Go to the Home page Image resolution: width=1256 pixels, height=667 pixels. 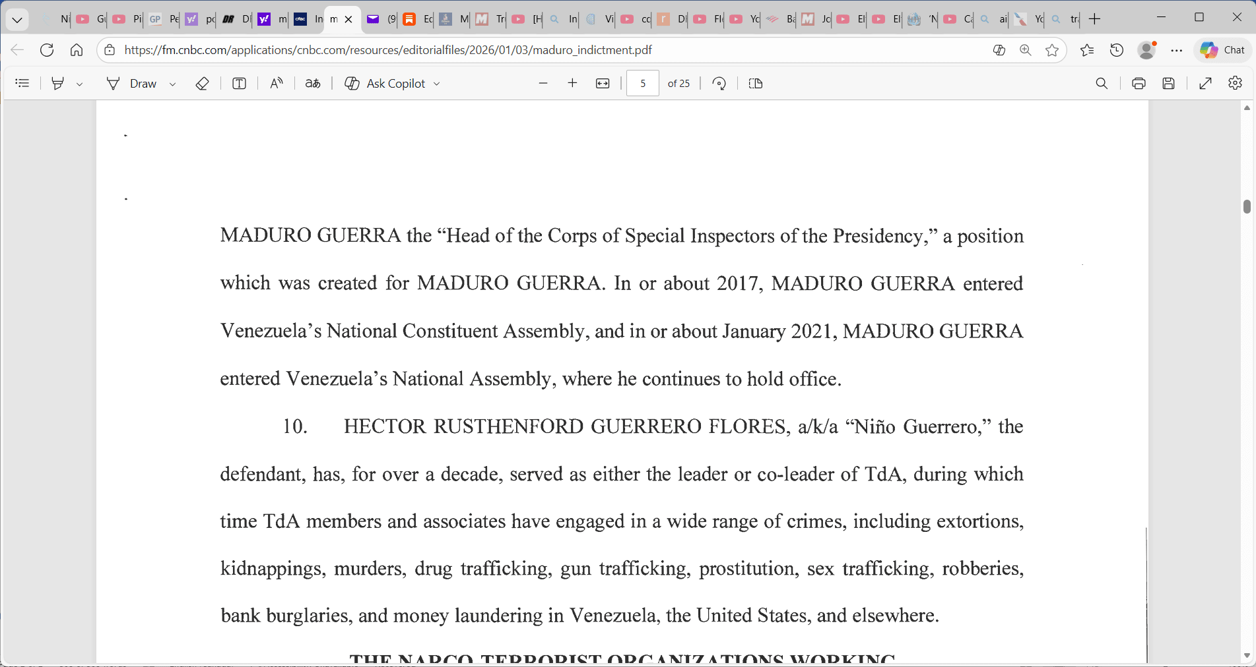pyautogui.click(x=77, y=50)
